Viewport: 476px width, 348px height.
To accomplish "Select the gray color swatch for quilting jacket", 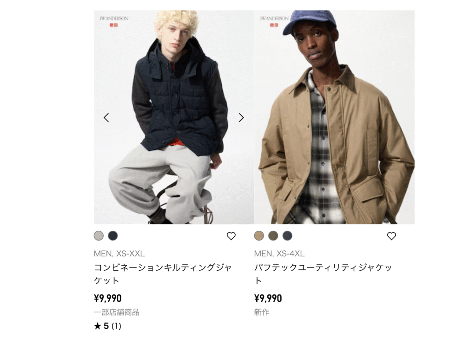I will click(99, 235).
